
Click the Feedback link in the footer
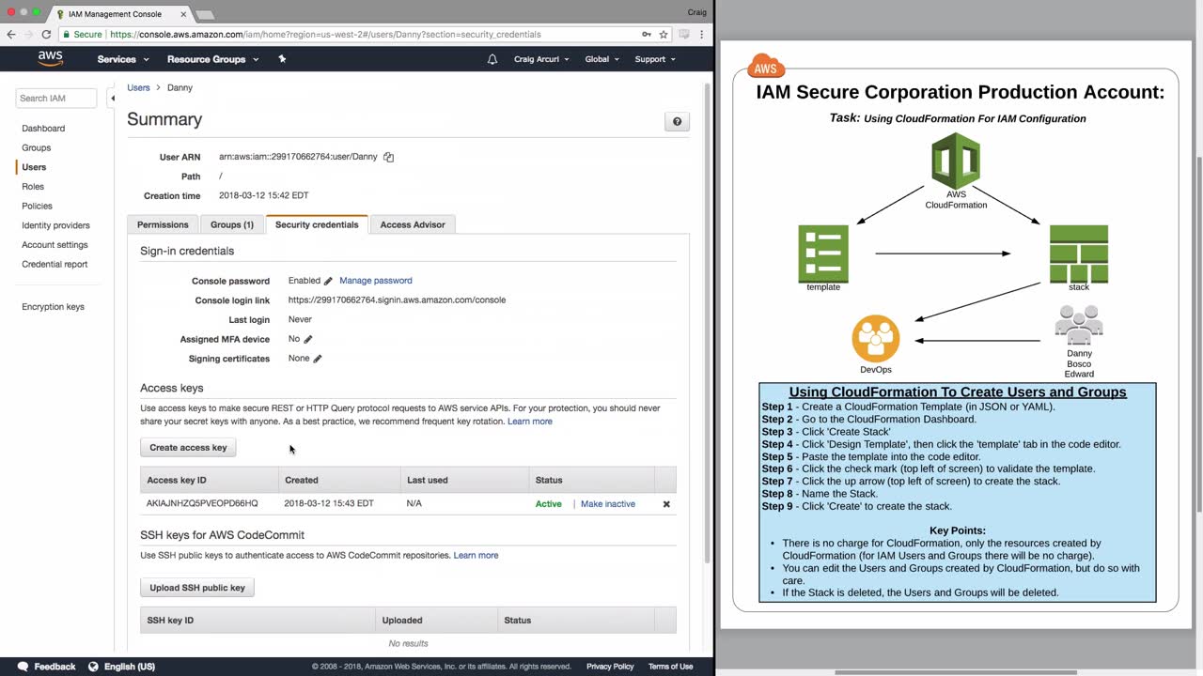pyautogui.click(x=55, y=667)
